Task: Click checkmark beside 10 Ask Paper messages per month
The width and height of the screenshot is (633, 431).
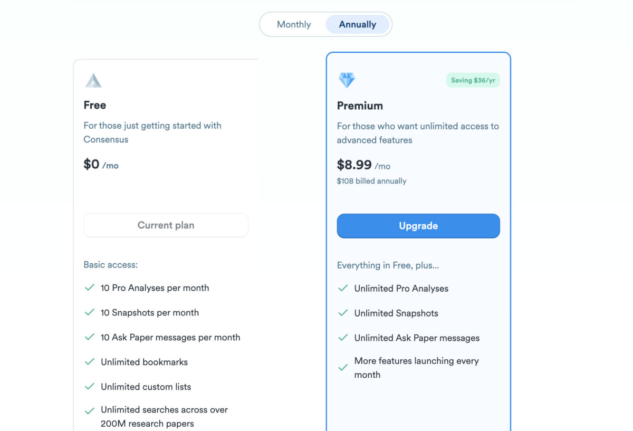Action: tap(90, 337)
